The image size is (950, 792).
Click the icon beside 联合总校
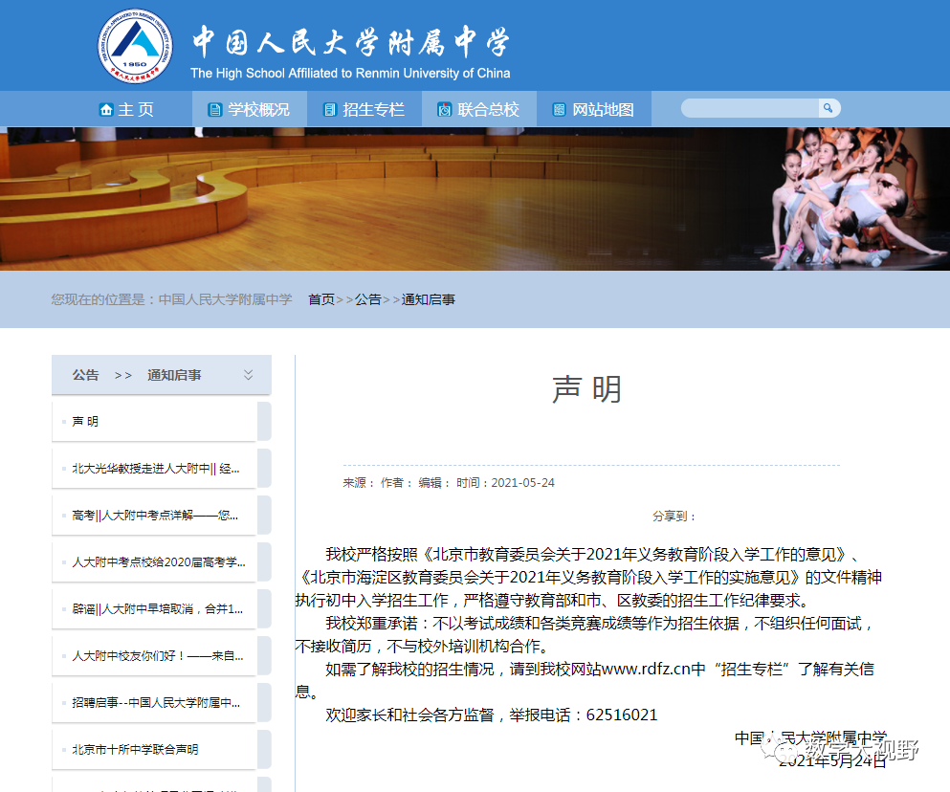[444, 110]
